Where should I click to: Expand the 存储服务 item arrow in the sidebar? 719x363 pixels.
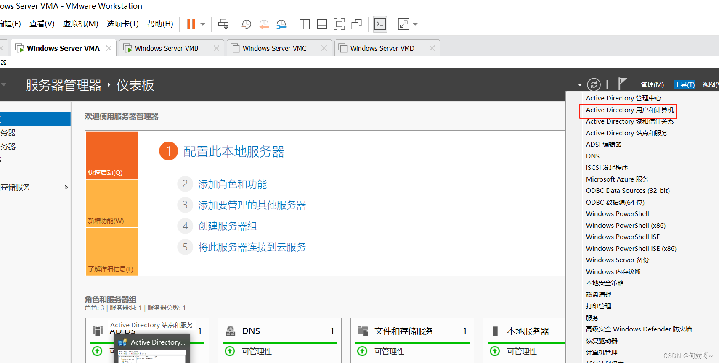66,187
